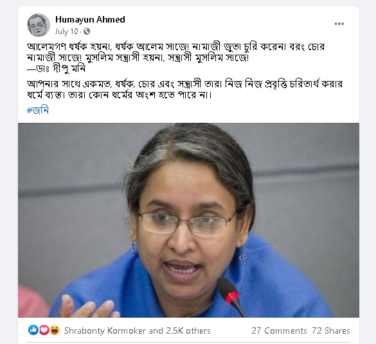
Task: Click the Humayun Ahmed profile picture
Action: click(x=39, y=25)
